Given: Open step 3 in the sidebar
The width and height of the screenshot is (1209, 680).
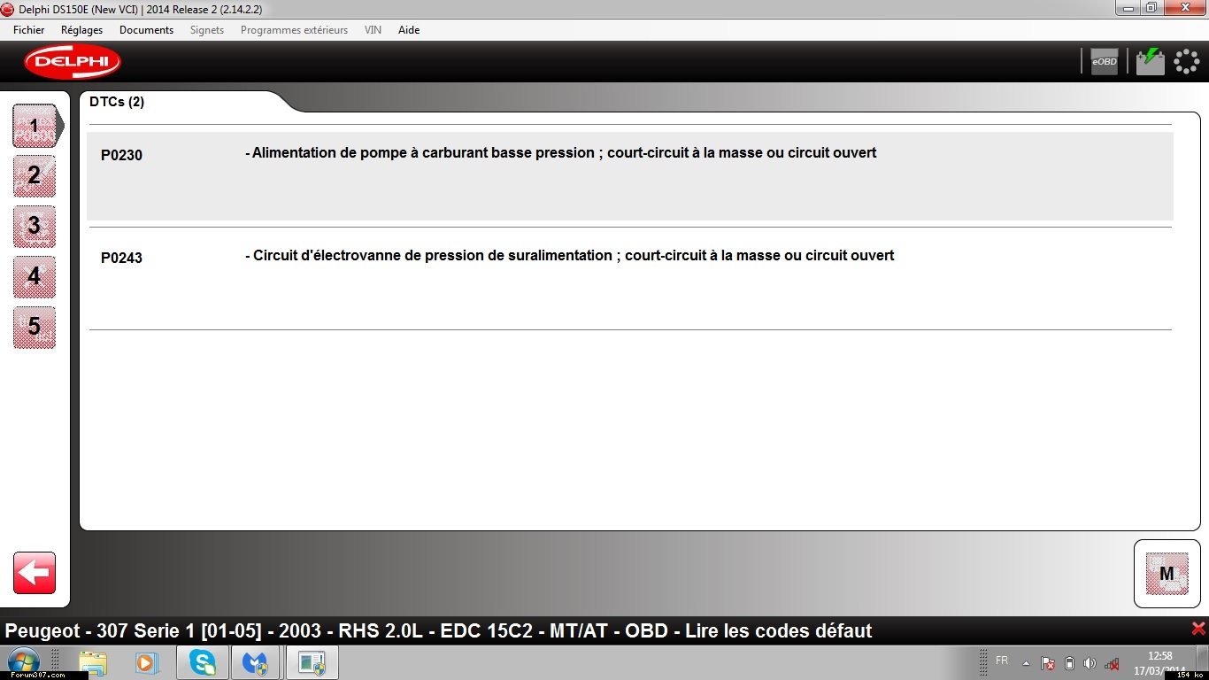Looking at the screenshot, I should (x=35, y=227).
